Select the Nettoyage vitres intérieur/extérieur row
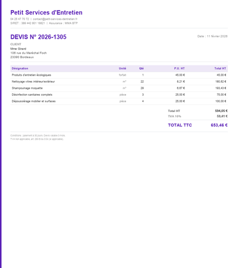Image resolution: width=238 pixels, height=268 pixels. point(119,82)
